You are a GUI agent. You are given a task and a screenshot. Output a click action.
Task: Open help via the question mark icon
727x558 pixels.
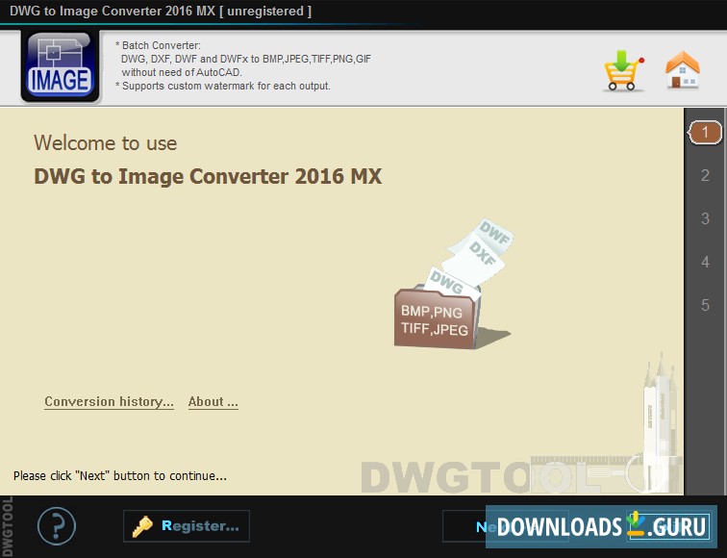point(57,526)
